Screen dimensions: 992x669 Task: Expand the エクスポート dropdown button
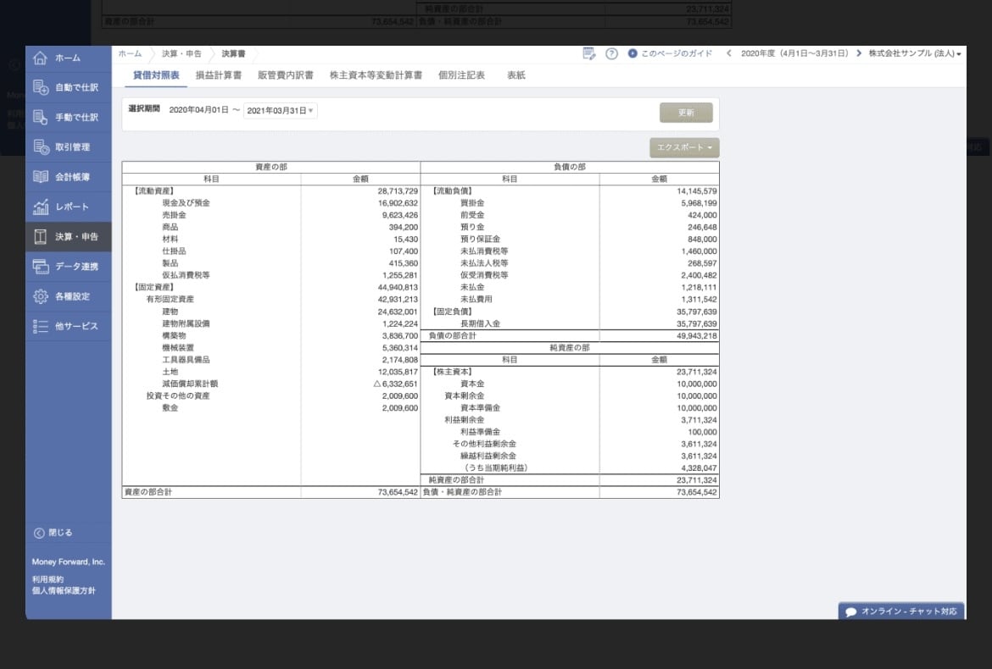(684, 148)
